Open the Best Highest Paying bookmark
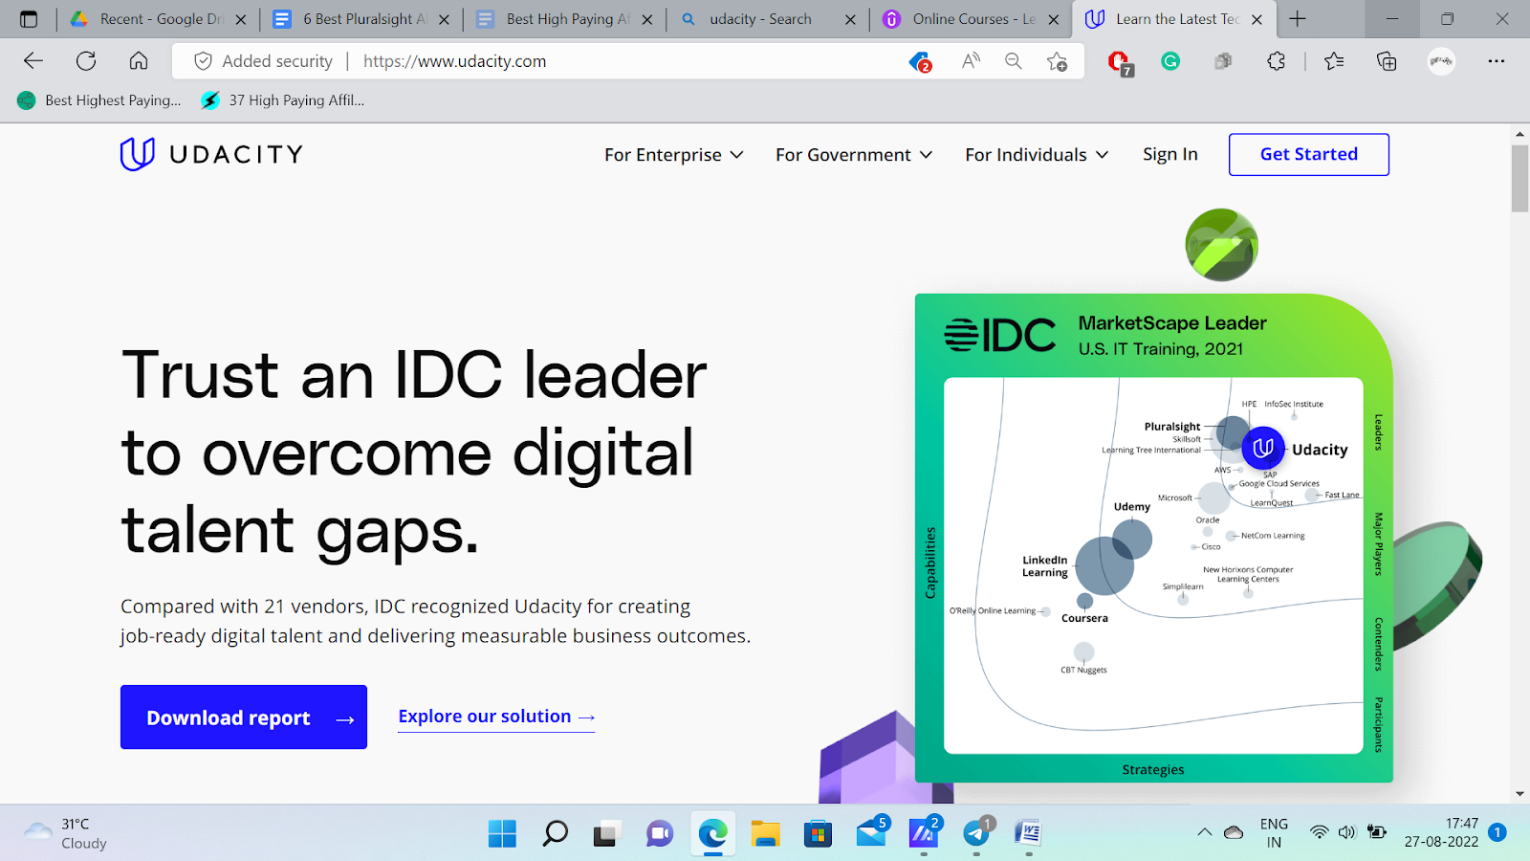 tap(99, 100)
